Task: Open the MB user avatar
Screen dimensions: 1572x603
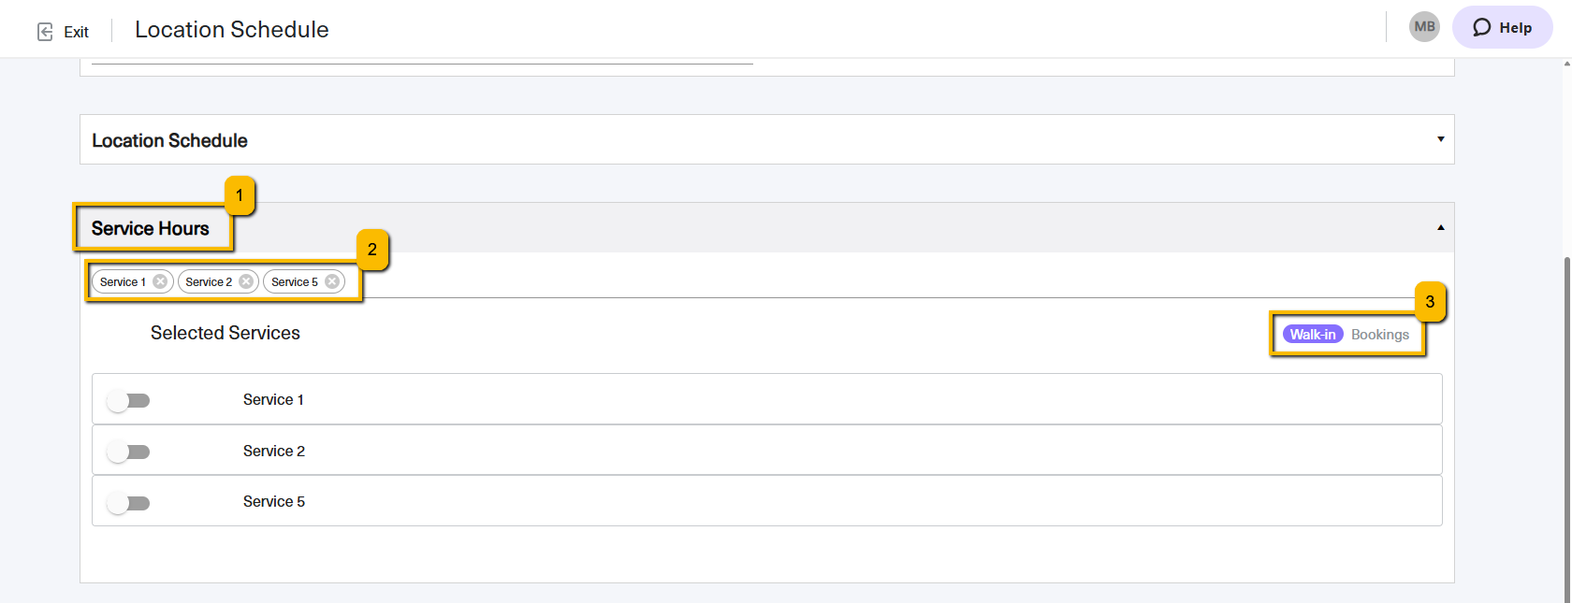Action: click(x=1424, y=27)
